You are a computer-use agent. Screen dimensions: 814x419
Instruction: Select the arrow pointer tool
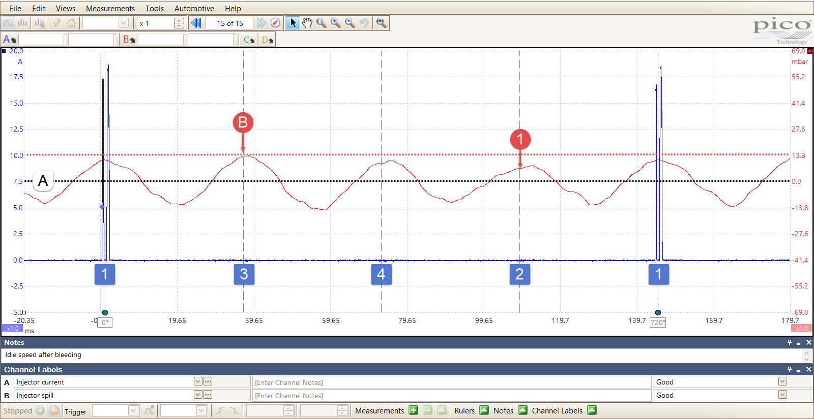tap(293, 23)
